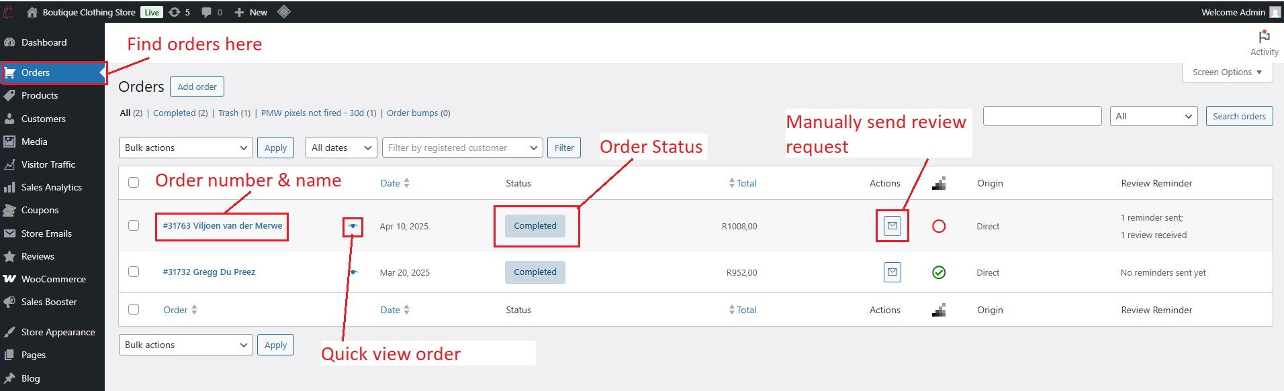
Task: Sort orders by the Total column header
Action: (x=745, y=183)
